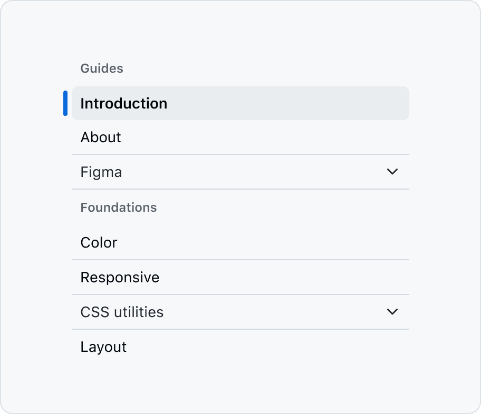Click the Foundations section heading
This screenshot has height=414, width=481.
[119, 208]
